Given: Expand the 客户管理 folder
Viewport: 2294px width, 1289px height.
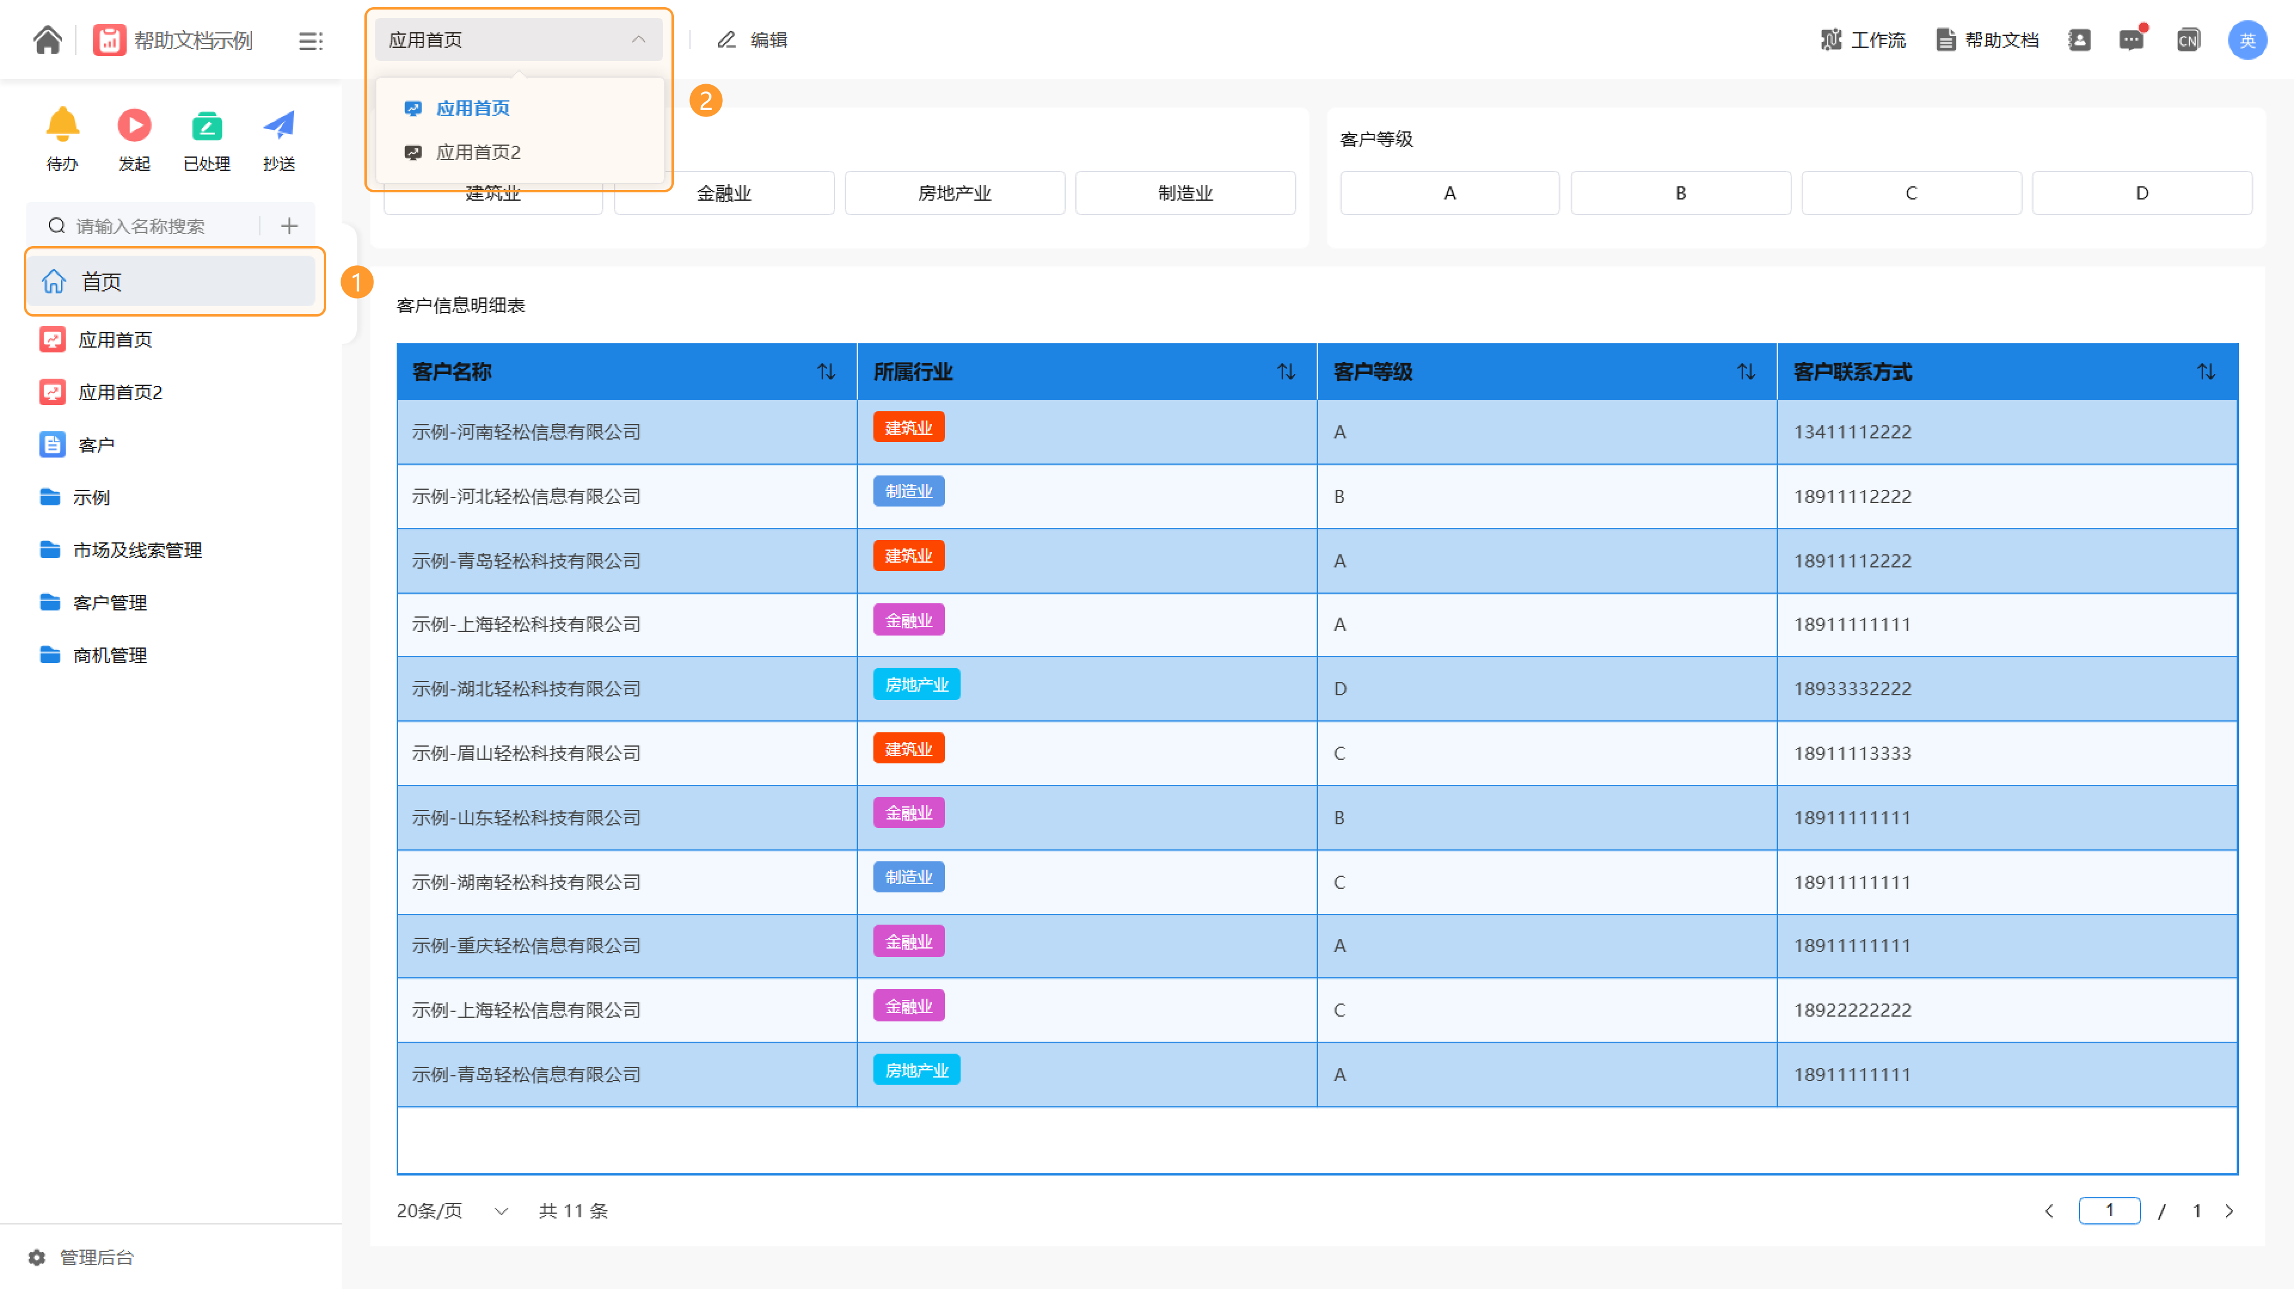Looking at the screenshot, I should click(x=171, y=603).
